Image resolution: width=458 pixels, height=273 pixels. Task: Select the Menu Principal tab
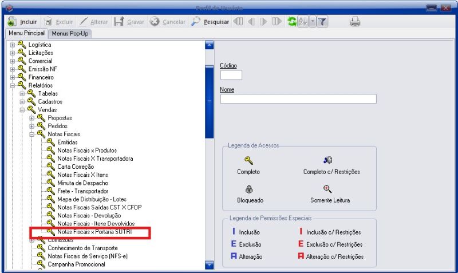26,33
